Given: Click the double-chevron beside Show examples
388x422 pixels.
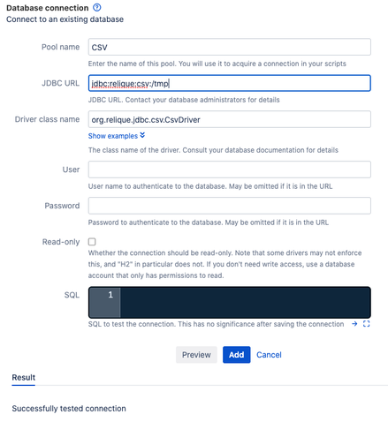Looking at the screenshot, I should 142,135.
